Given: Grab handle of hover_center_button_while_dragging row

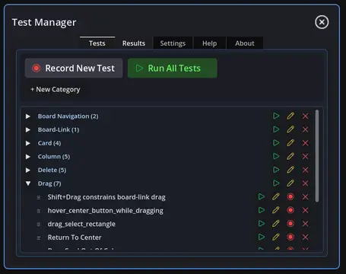Looking at the screenshot, I should [39, 211].
